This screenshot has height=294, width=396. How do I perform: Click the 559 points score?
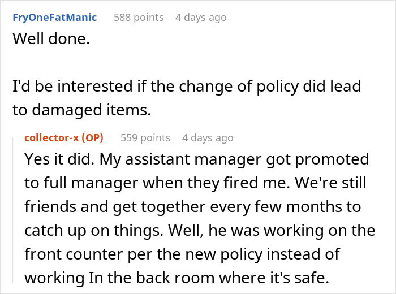pos(145,137)
